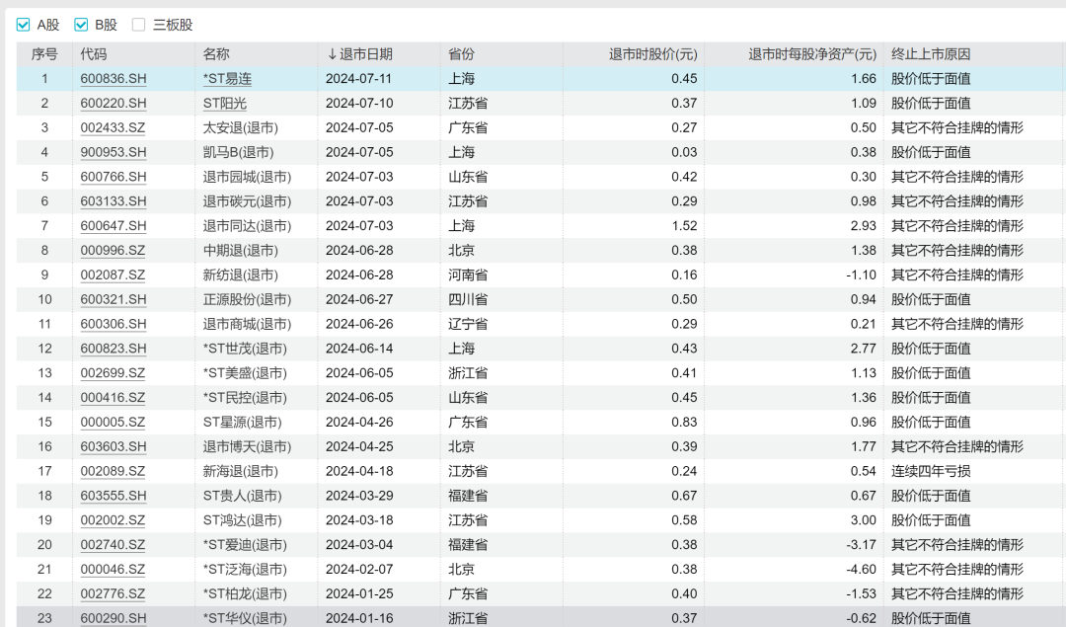Open stock code 900953.SH link
This screenshot has height=627, width=1066.
(x=114, y=152)
